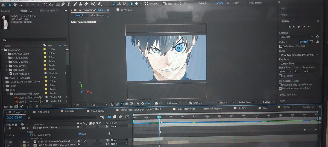Click the Show Channel color icon in viewer
Screen dimensions: 328x147
point(138,103)
